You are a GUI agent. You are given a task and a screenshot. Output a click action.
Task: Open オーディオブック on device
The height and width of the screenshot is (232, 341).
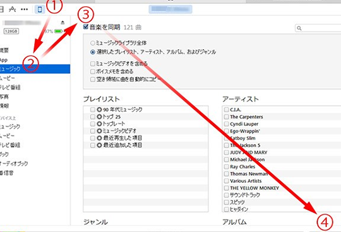coord(14,164)
